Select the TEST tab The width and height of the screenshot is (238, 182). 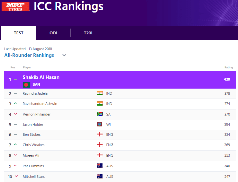[x=19, y=33]
